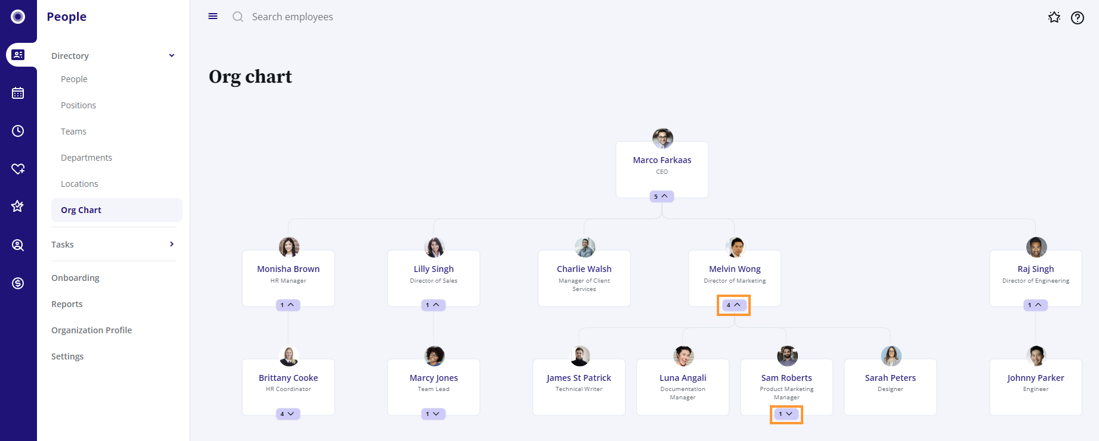
Task: Toggle the hamburger menu icon
Action: point(213,17)
